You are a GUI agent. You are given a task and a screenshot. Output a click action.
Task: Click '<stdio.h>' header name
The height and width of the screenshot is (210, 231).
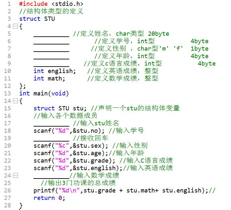pyautogui.click(x=68, y=4)
